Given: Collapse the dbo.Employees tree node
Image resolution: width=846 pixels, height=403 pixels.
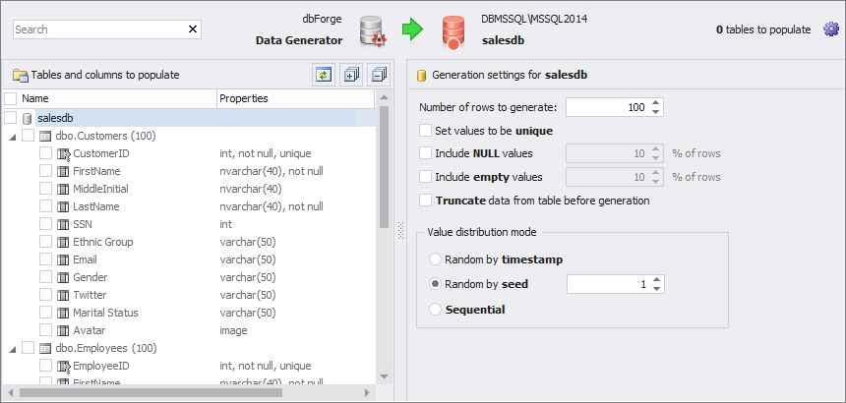Looking at the screenshot, I should [x=12, y=349].
